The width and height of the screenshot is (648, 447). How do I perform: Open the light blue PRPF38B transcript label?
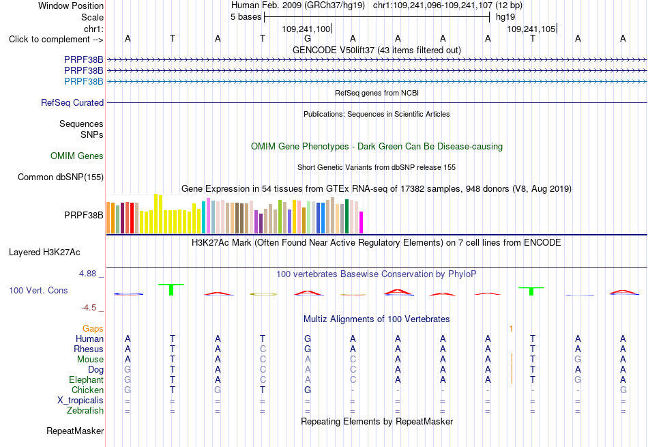coord(83,81)
